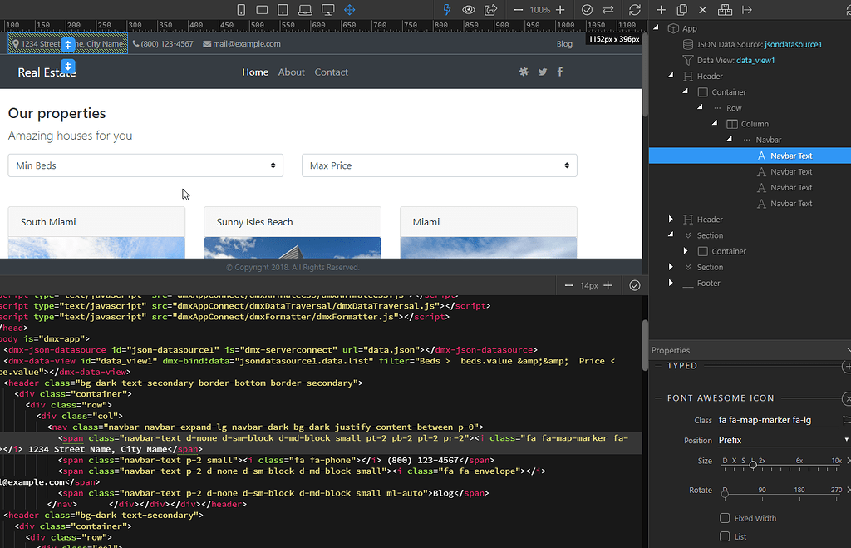Expand the Footer tree node
This screenshot has height=548, width=851.
[x=671, y=283]
